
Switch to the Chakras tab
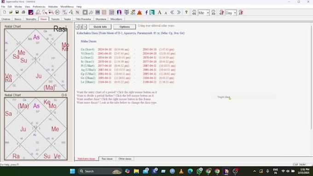(x=6, y=19)
